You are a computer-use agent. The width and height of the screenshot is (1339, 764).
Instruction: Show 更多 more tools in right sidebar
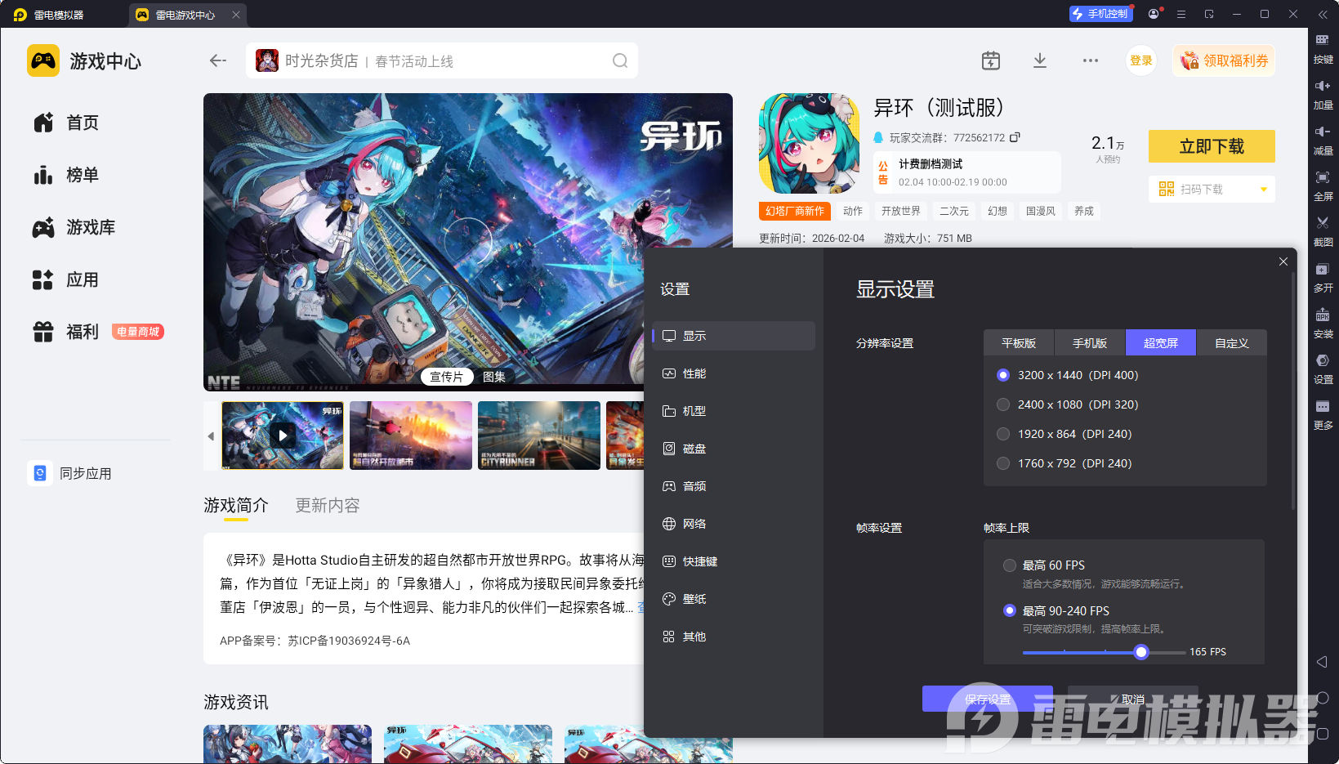point(1323,414)
